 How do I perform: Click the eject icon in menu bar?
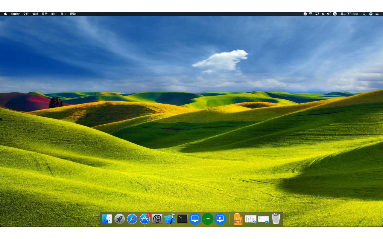[x=323, y=14]
